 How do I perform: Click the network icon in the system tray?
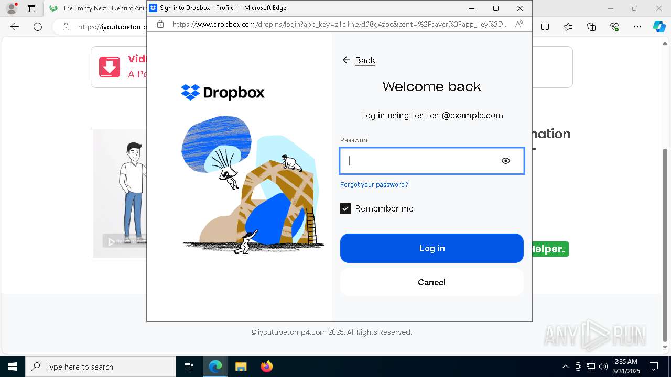pos(591,367)
